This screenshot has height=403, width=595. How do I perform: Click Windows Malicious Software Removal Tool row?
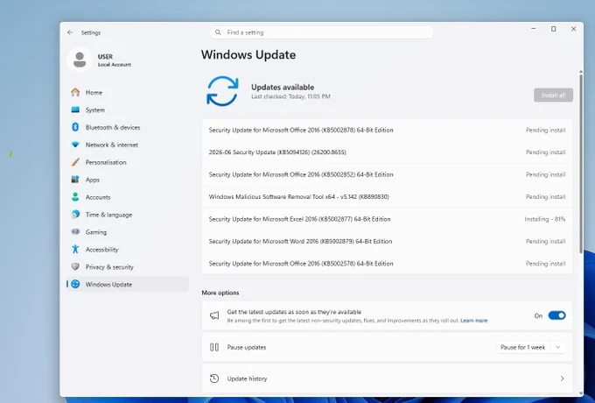click(x=387, y=197)
